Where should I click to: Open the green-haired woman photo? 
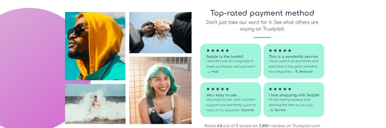pos(160,90)
